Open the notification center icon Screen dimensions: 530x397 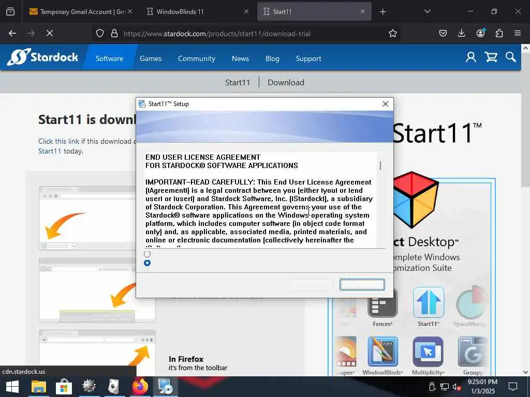(x=513, y=387)
